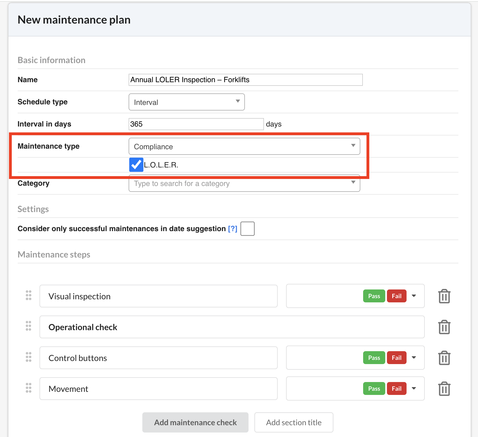Click drag handle beside Operational check
Screen dimensions: 478x437
29,326
